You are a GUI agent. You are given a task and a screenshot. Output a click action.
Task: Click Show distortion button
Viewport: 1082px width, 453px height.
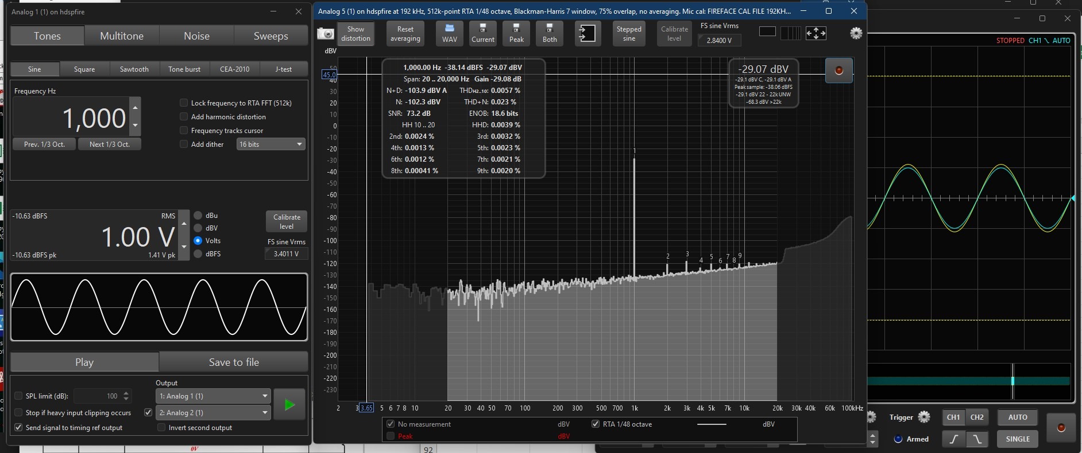(355, 34)
